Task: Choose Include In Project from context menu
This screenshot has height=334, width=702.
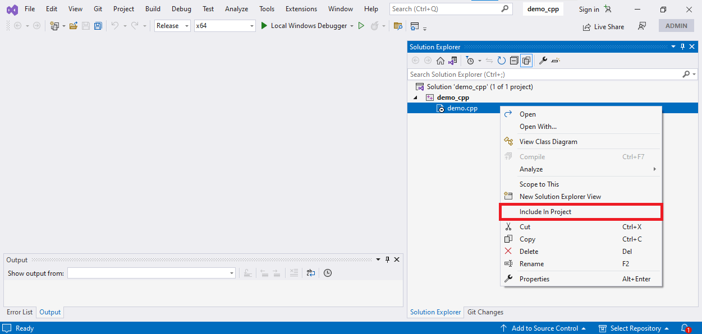Action: 581,212
